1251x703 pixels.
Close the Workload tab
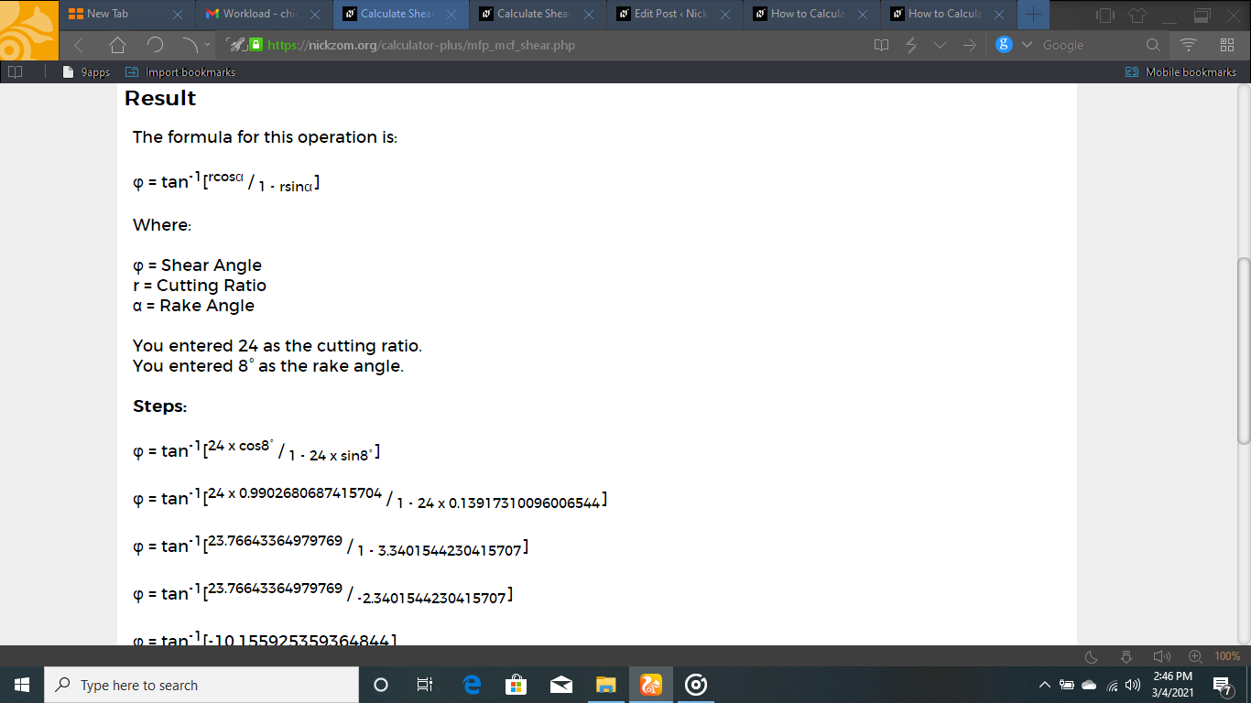pos(315,15)
